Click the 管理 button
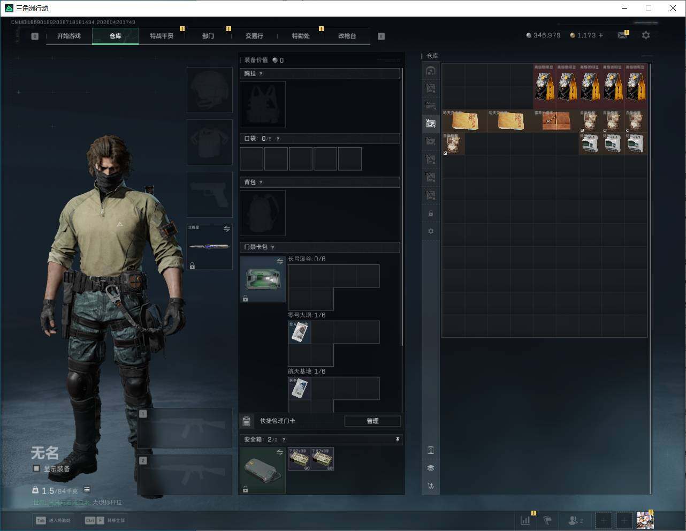Screen dimensions: 686x531 tap(372, 421)
